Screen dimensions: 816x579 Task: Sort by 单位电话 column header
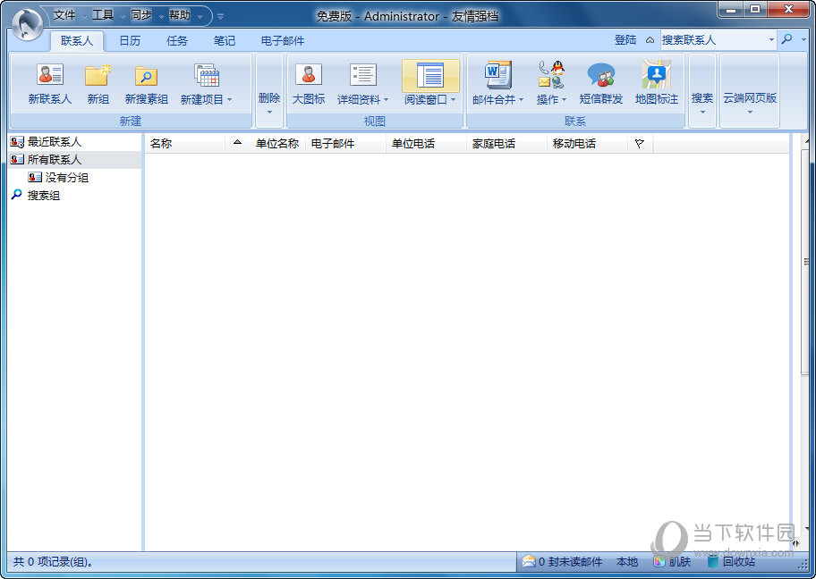pyautogui.click(x=426, y=144)
